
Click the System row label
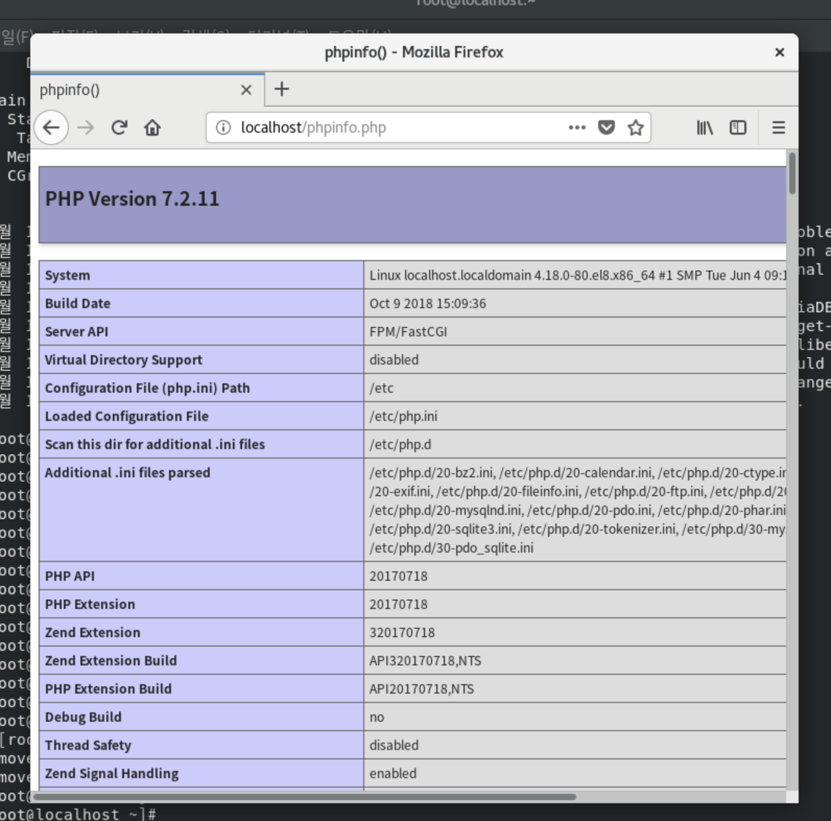[x=67, y=275]
